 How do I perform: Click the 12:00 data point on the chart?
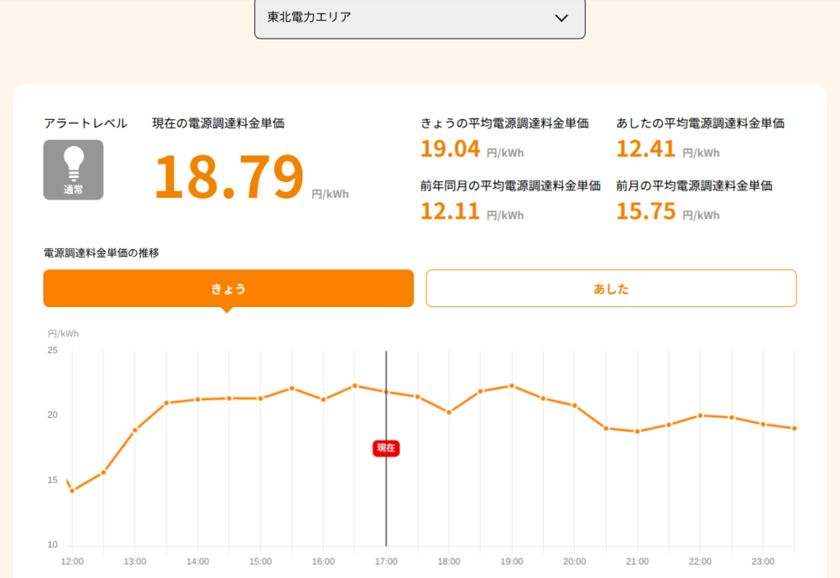[x=72, y=491]
